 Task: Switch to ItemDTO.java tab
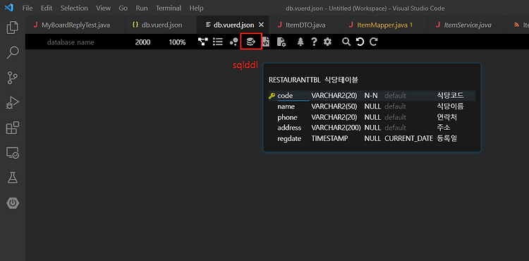point(303,25)
